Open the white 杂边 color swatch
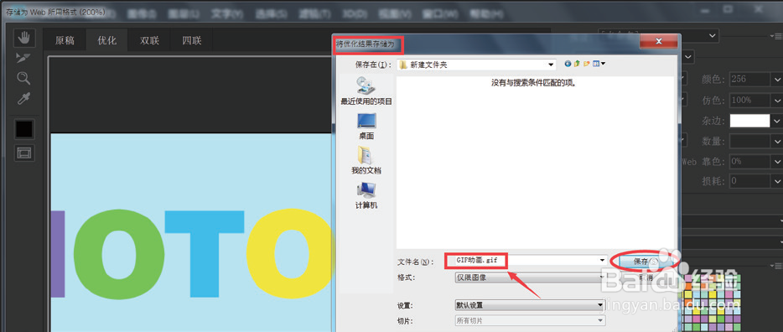783x332 pixels. (749, 121)
